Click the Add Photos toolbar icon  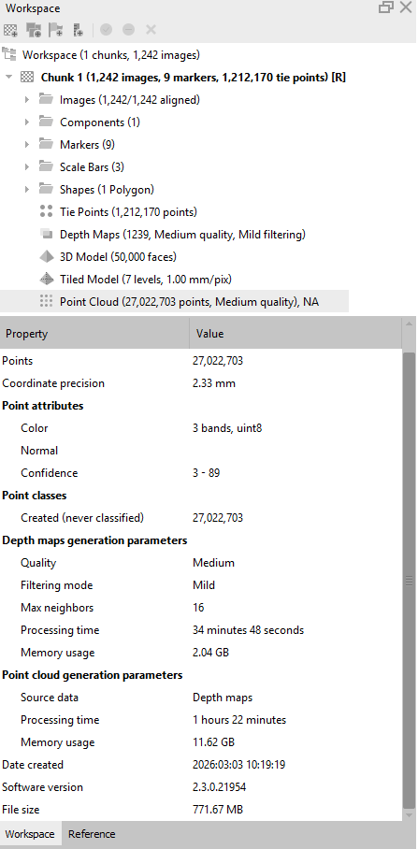pyautogui.click(x=33, y=30)
